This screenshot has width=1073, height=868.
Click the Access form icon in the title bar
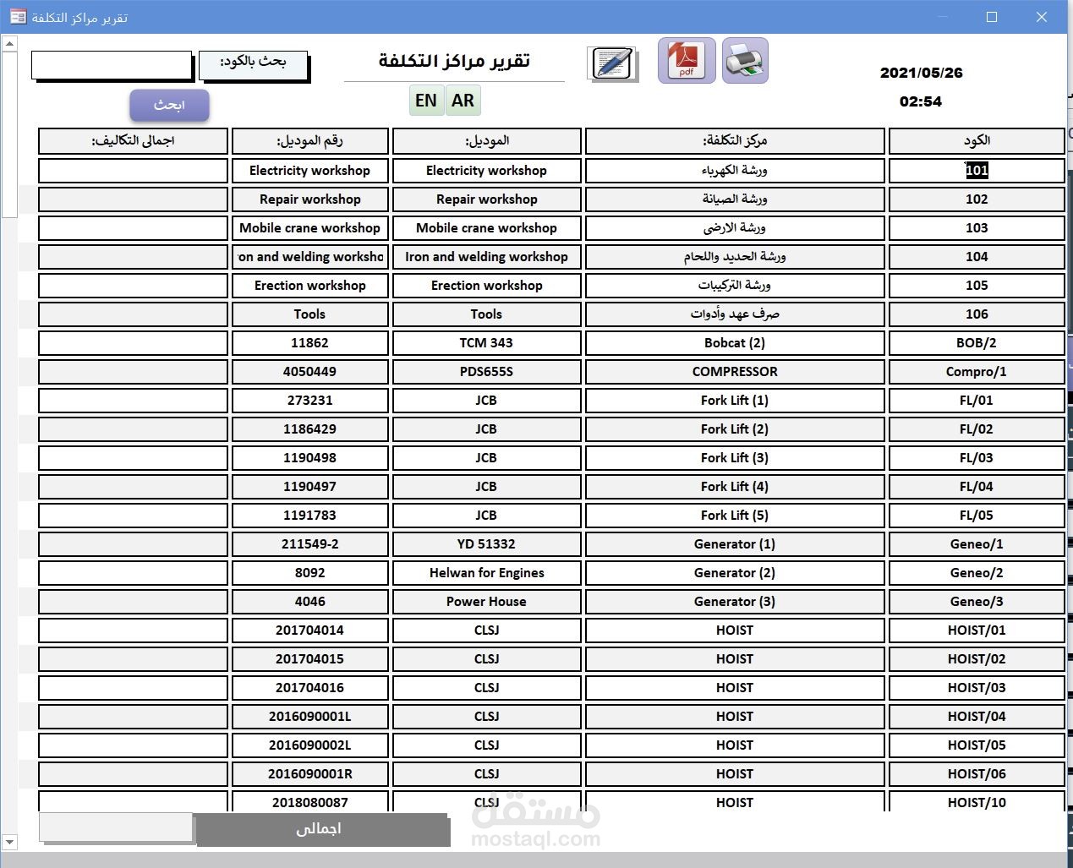point(18,17)
